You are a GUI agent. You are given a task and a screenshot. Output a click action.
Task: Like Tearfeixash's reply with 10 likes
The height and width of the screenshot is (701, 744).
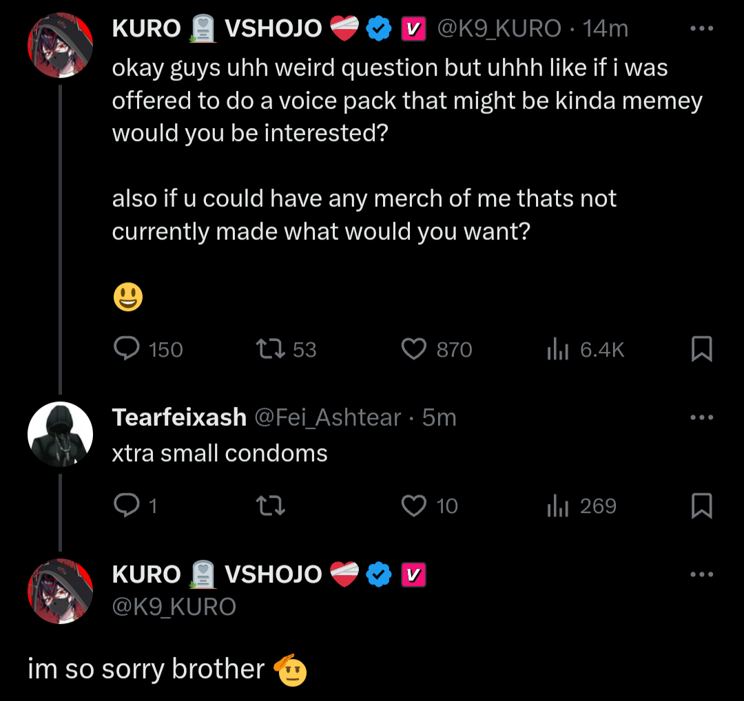(x=414, y=506)
